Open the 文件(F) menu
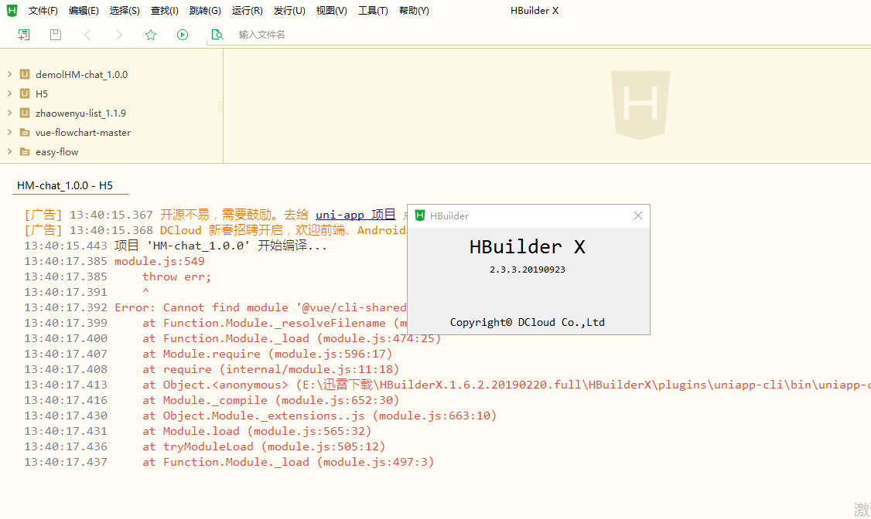This screenshot has height=519, width=871. tap(43, 11)
